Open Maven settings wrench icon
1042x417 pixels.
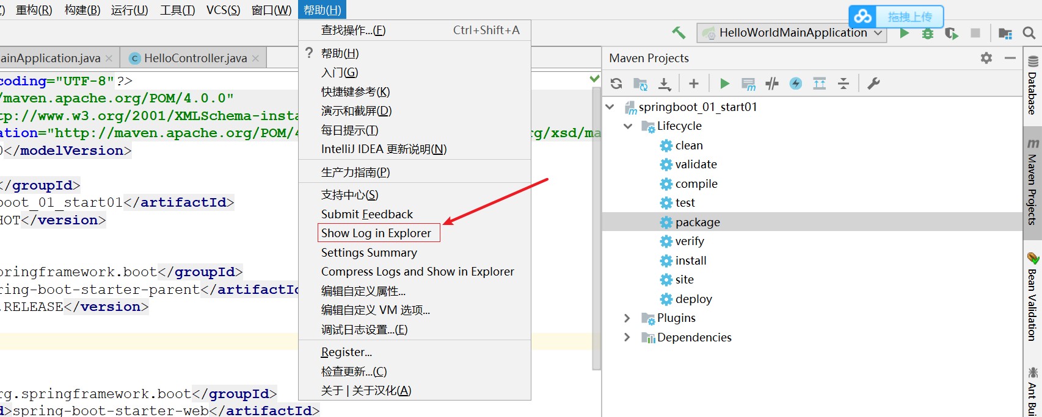point(873,84)
